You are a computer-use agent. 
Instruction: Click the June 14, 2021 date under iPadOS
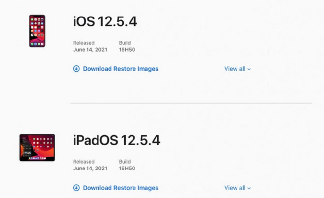(90, 168)
